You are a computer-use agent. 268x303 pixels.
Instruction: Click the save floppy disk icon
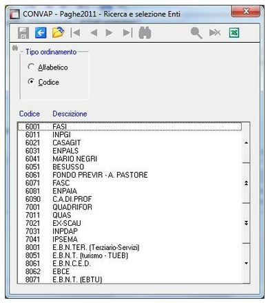click(23, 33)
